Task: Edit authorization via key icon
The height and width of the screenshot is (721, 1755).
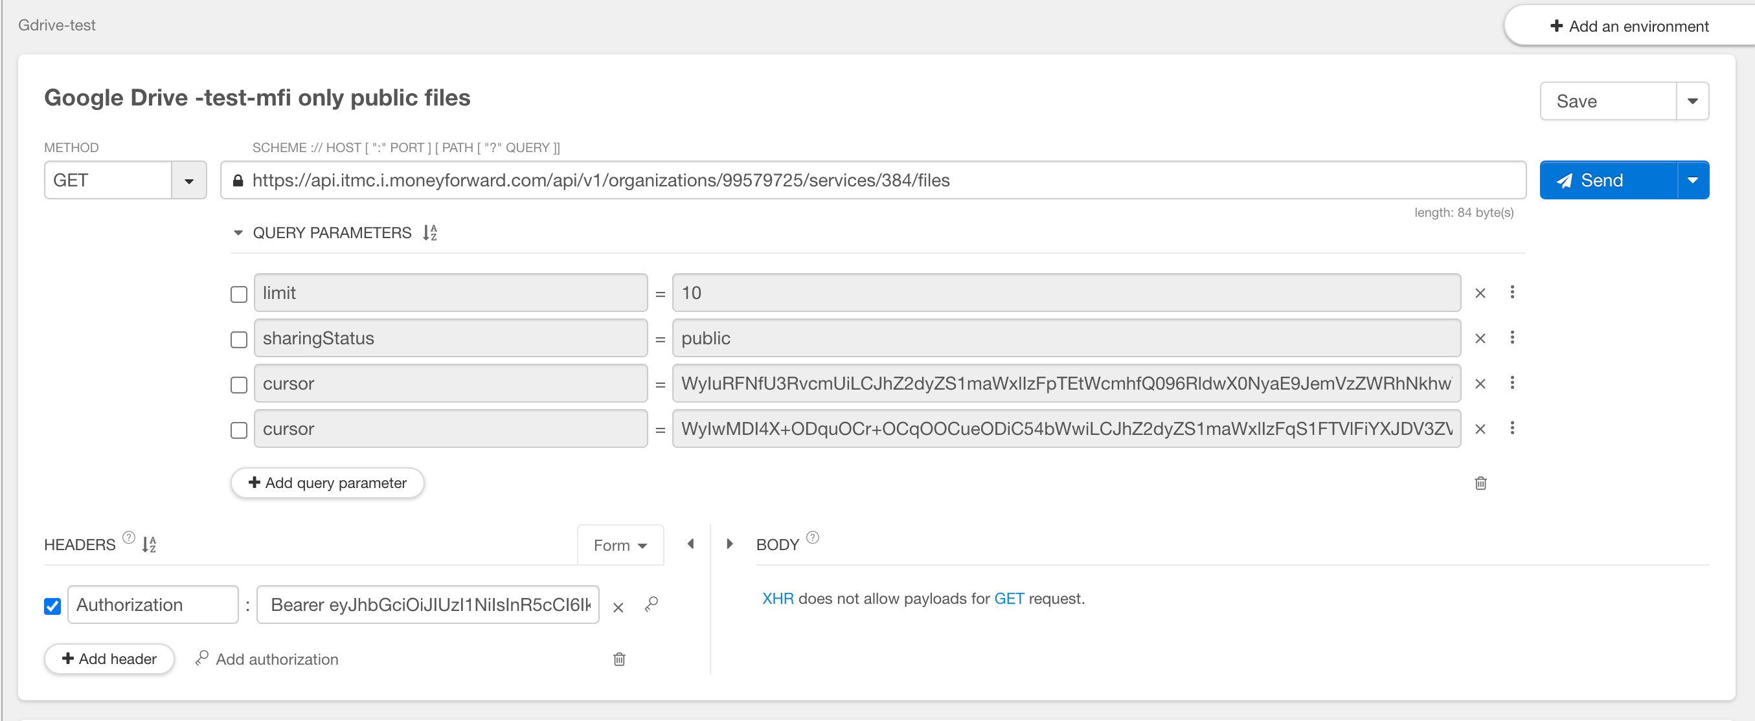Action: click(x=651, y=605)
